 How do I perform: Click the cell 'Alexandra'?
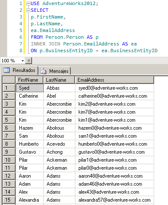[x=30, y=200]
